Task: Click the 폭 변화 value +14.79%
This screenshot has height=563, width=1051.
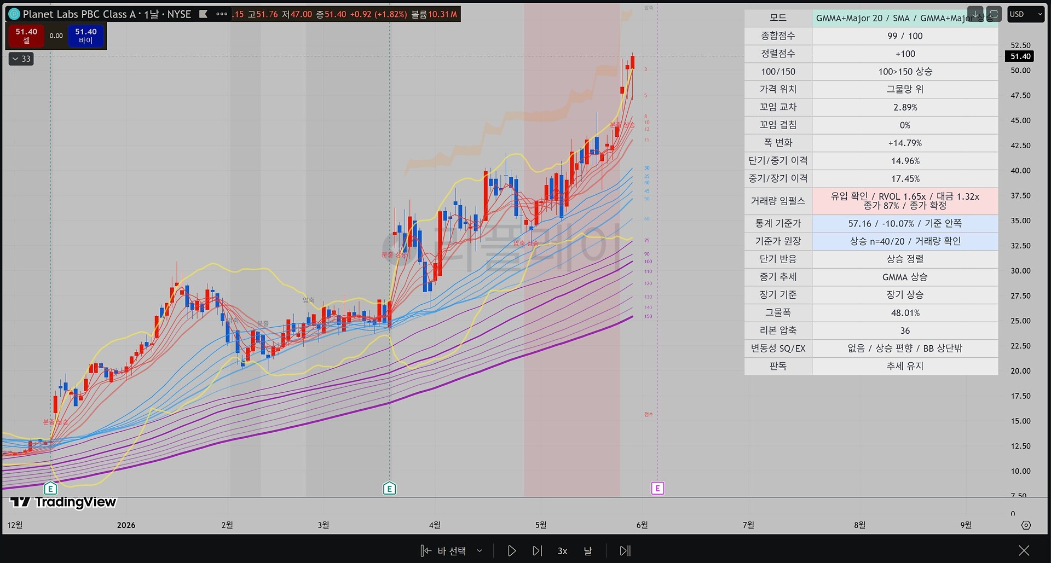Action: [x=905, y=143]
